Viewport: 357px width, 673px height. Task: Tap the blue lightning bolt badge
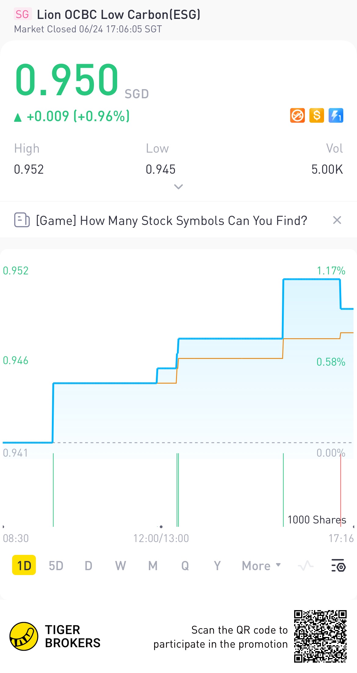pyautogui.click(x=336, y=116)
